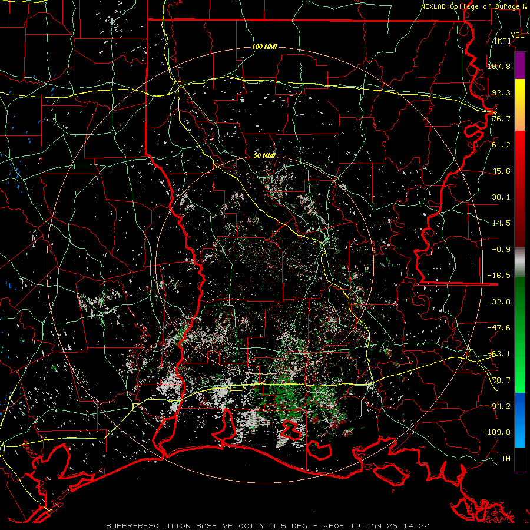This screenshot has width=530, height=530.
Task: Click the 76.7 scale value
Action: 501,118
